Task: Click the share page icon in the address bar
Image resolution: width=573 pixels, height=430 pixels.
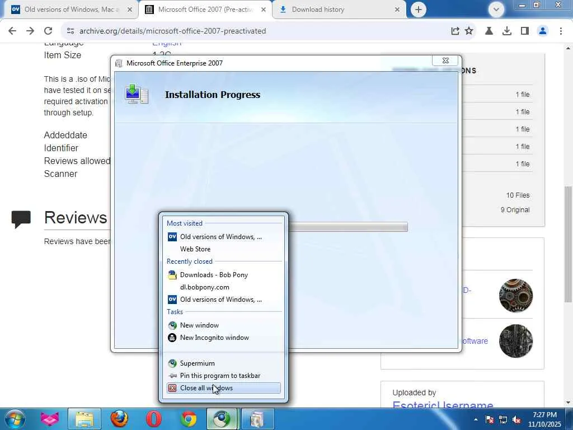Action: 455,31
